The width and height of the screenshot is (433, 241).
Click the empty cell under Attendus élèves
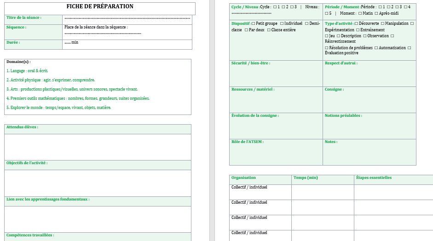click(x=98, y=147)
